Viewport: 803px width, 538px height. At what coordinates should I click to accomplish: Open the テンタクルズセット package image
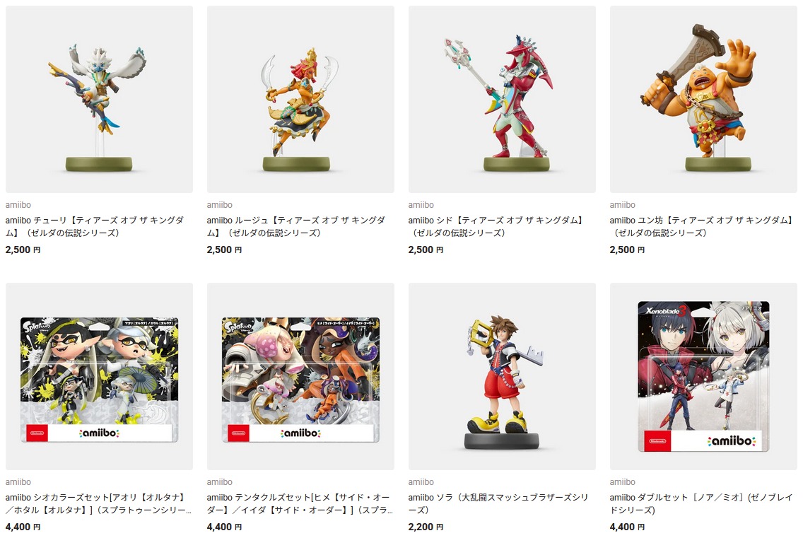(300, 377)
